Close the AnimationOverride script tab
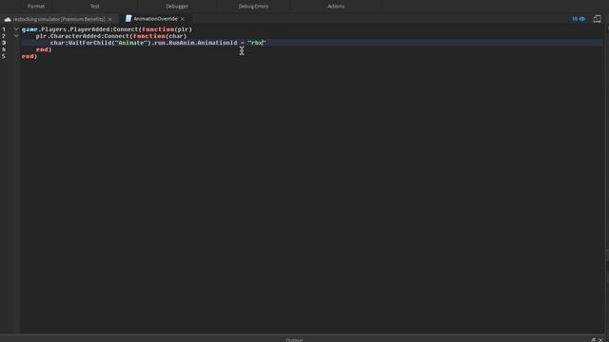This screenshot has width=609, height=342. 183,19
